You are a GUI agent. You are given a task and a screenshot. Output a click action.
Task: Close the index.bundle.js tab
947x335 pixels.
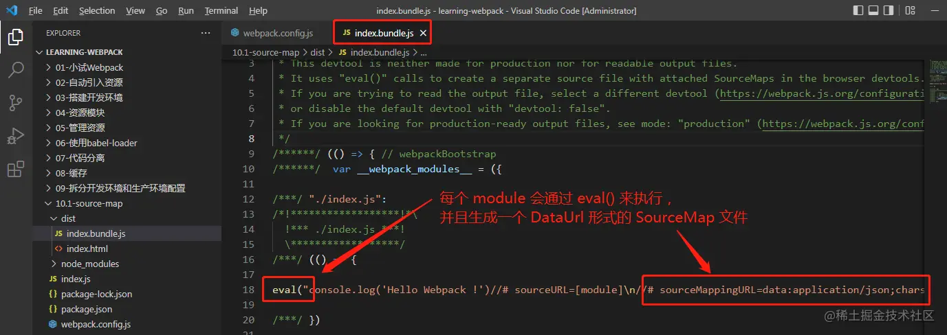424,33
